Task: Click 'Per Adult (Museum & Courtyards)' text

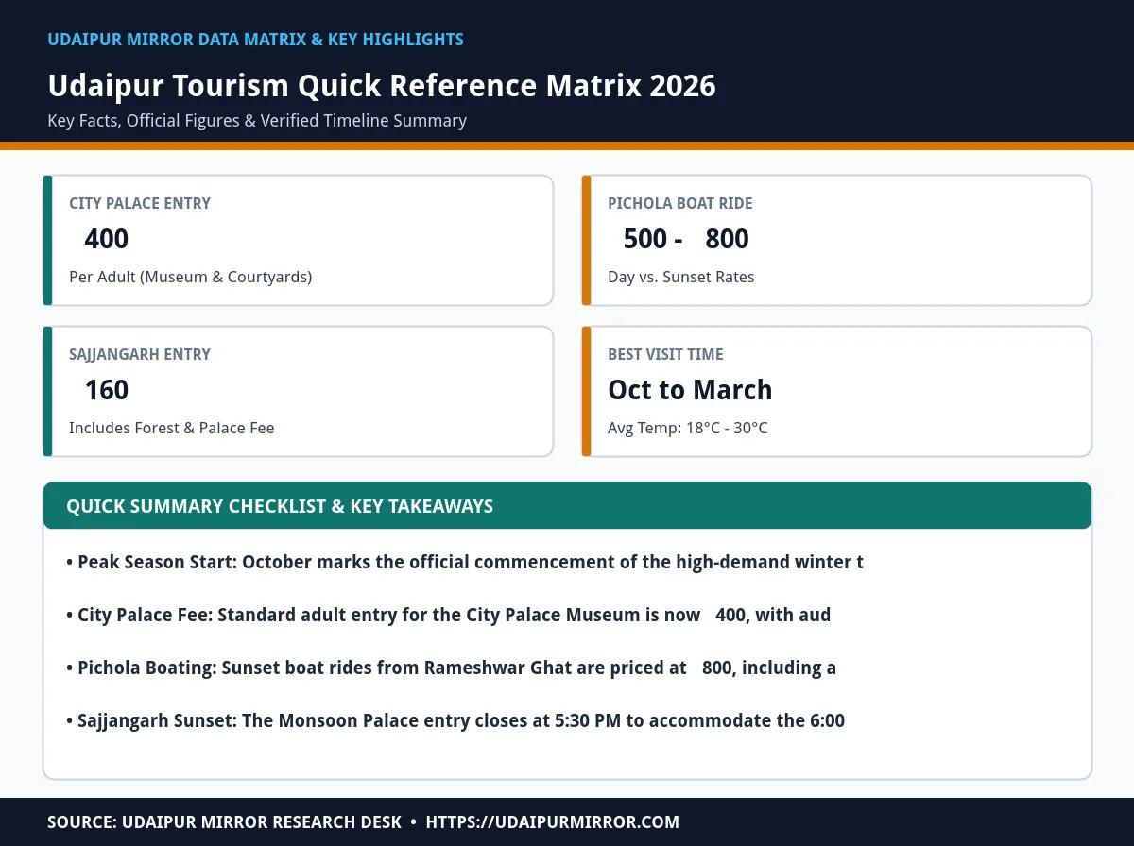Action: [x=190, y=277]
